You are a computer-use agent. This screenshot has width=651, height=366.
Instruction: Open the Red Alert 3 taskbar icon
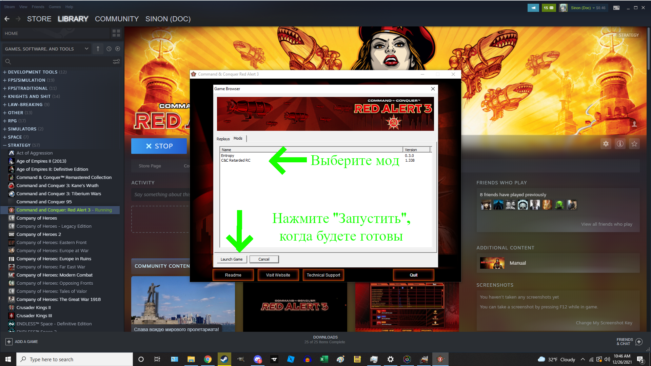click(440, 359)
